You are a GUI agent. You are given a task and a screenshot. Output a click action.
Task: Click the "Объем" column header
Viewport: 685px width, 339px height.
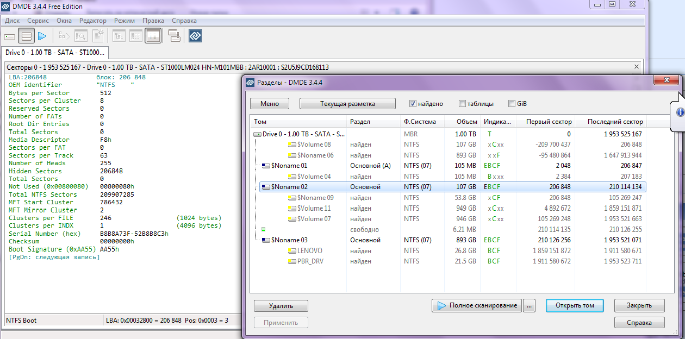[466, 122]
